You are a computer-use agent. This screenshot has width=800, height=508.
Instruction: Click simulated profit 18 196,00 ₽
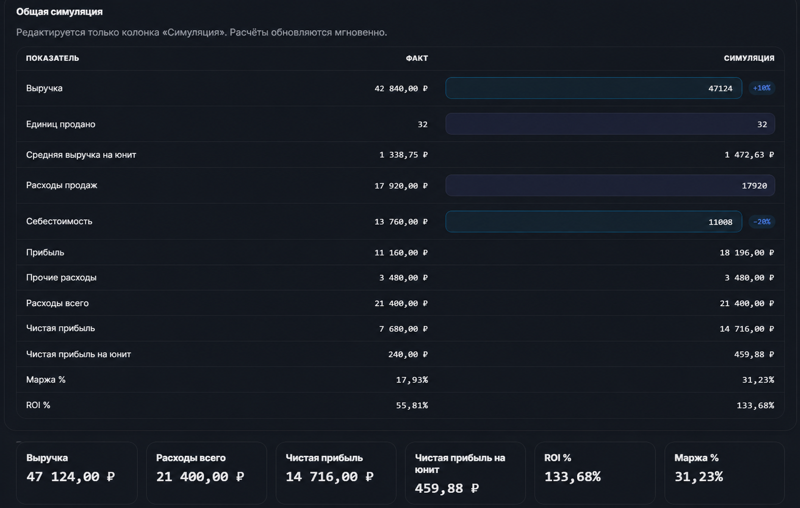point(747,252)
